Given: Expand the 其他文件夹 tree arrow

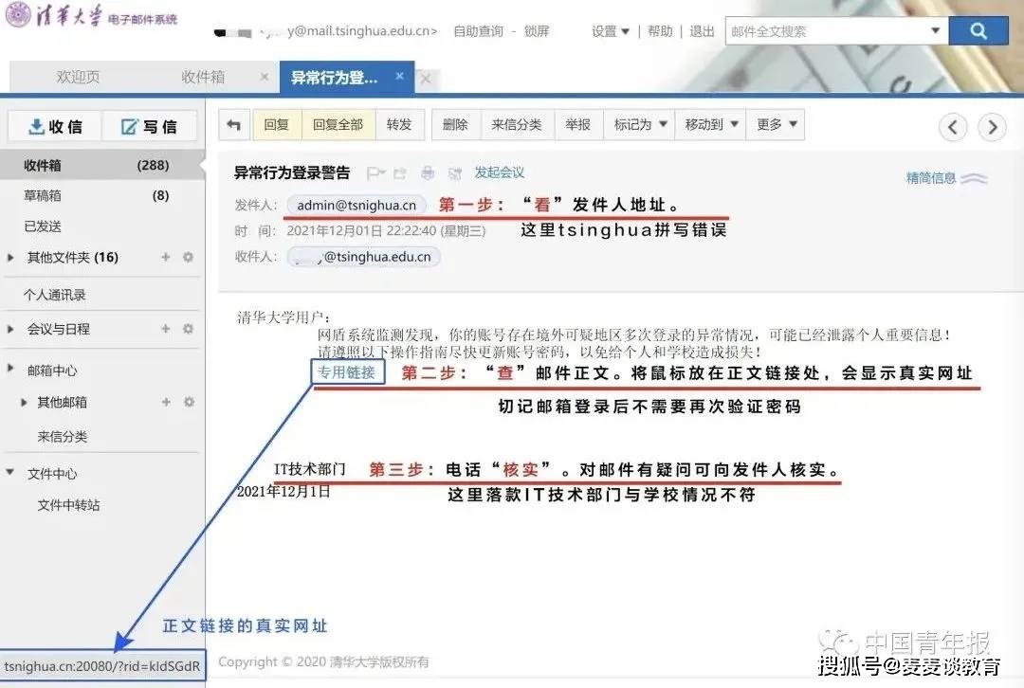Looking at the screenshot, I should tap(10, 257).
